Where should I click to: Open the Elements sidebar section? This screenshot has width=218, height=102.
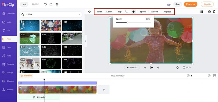point(8,64)
